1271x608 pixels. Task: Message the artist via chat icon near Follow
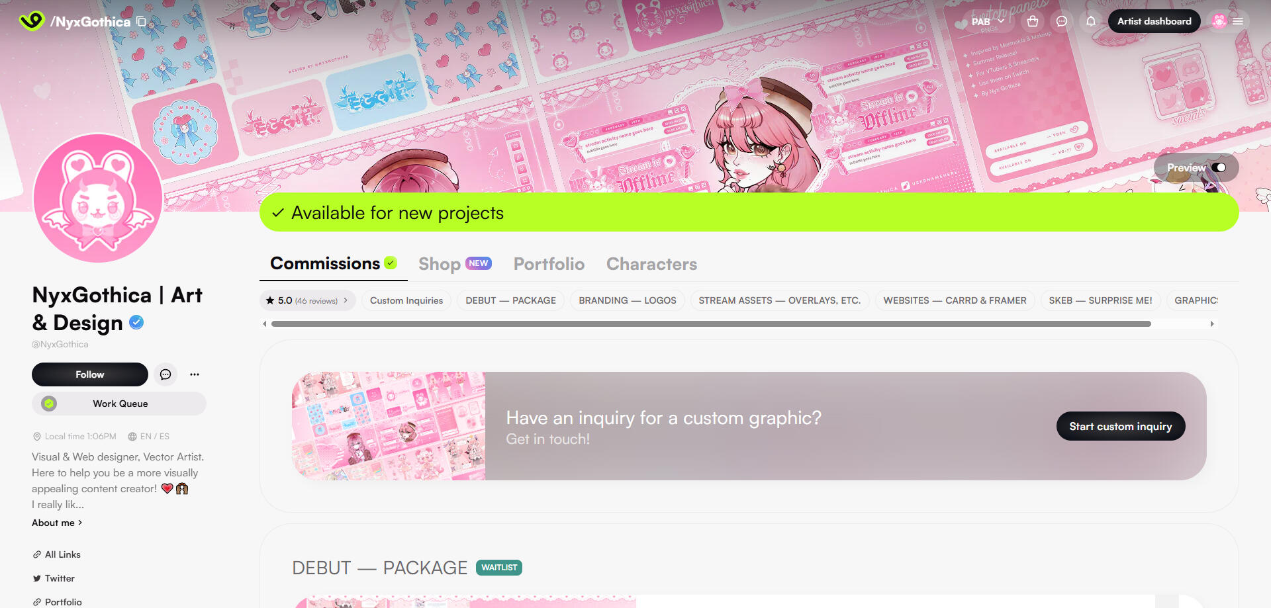click(x=165, y=374)
